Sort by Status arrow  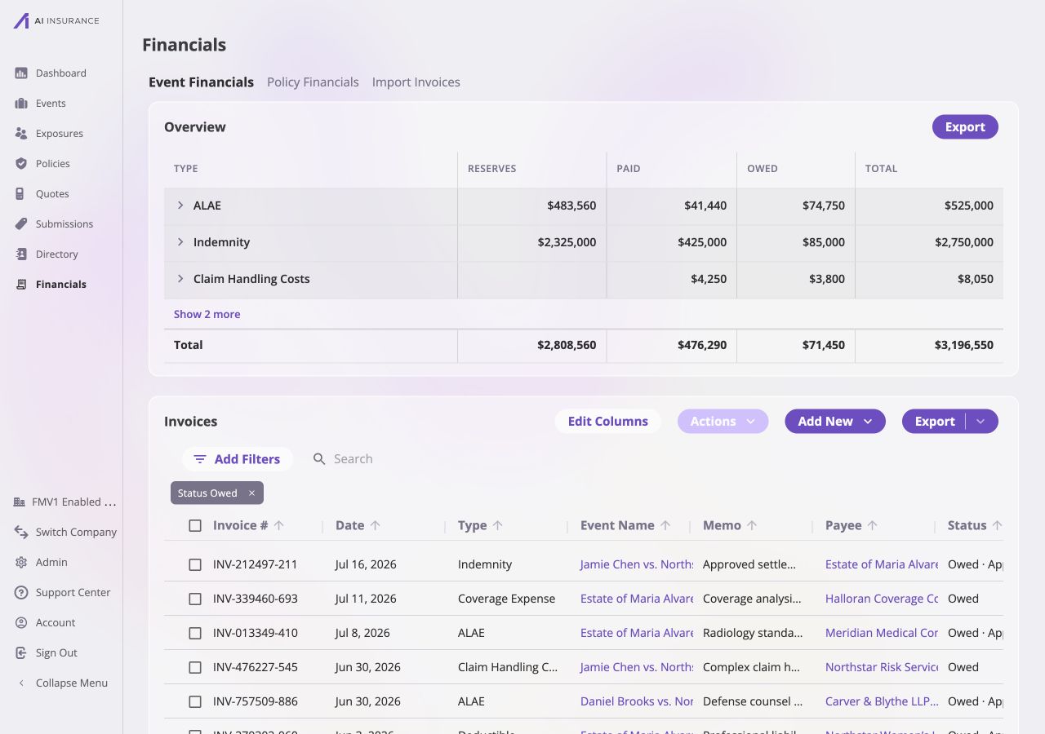(x=997, y=526)
